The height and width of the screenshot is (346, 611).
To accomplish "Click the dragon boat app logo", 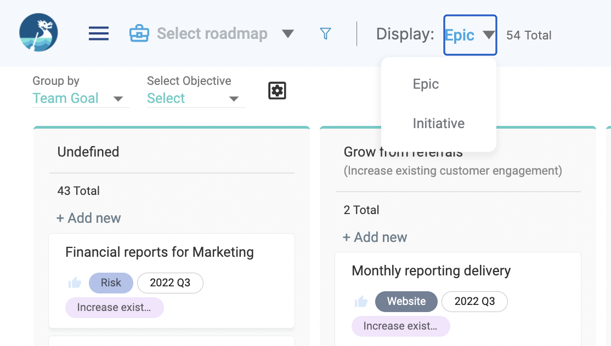I will click(x=38, y=32).
